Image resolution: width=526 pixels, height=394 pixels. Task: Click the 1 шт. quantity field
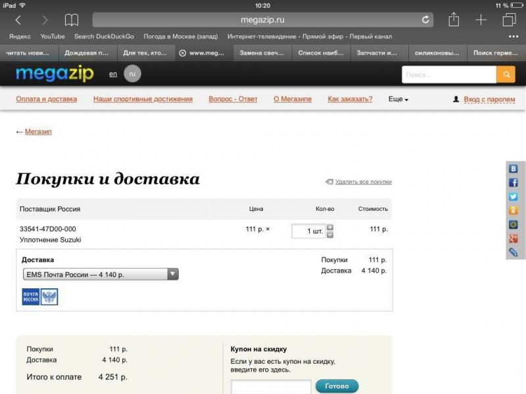click(x=308, y=231)
